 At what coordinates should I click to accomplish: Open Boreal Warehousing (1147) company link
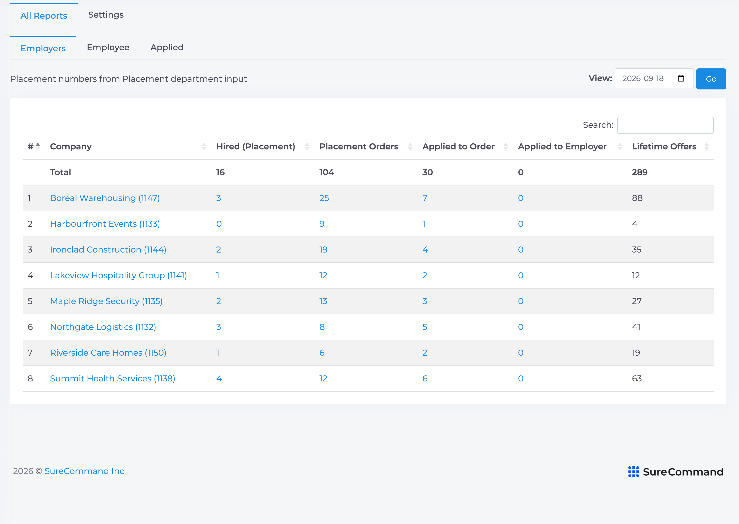(x=105, y=198)
